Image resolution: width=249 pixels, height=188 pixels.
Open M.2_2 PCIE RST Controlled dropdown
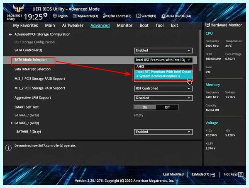(163, 89)
